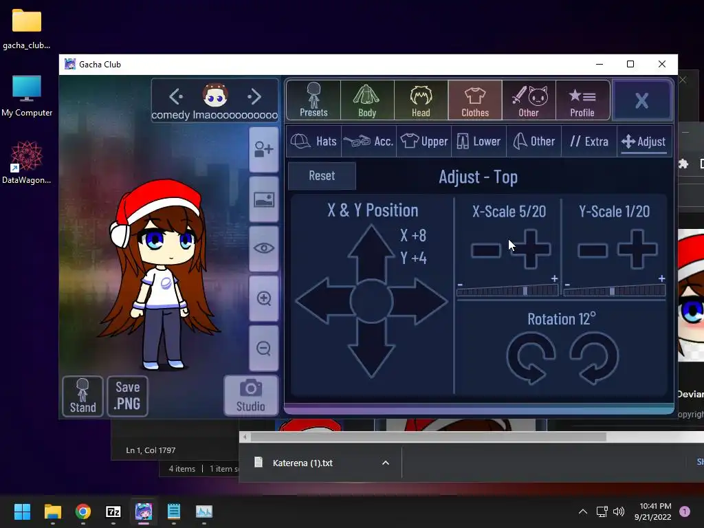Zoom in on the character

(264, 298)
